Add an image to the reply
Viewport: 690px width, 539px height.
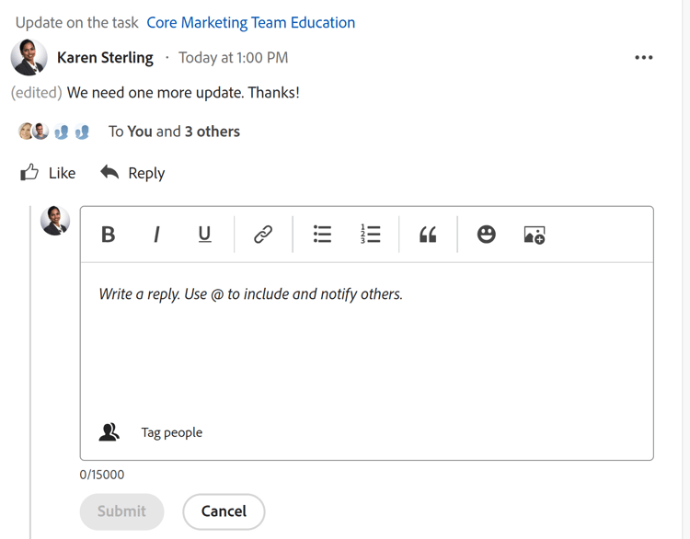pos(535,235)
